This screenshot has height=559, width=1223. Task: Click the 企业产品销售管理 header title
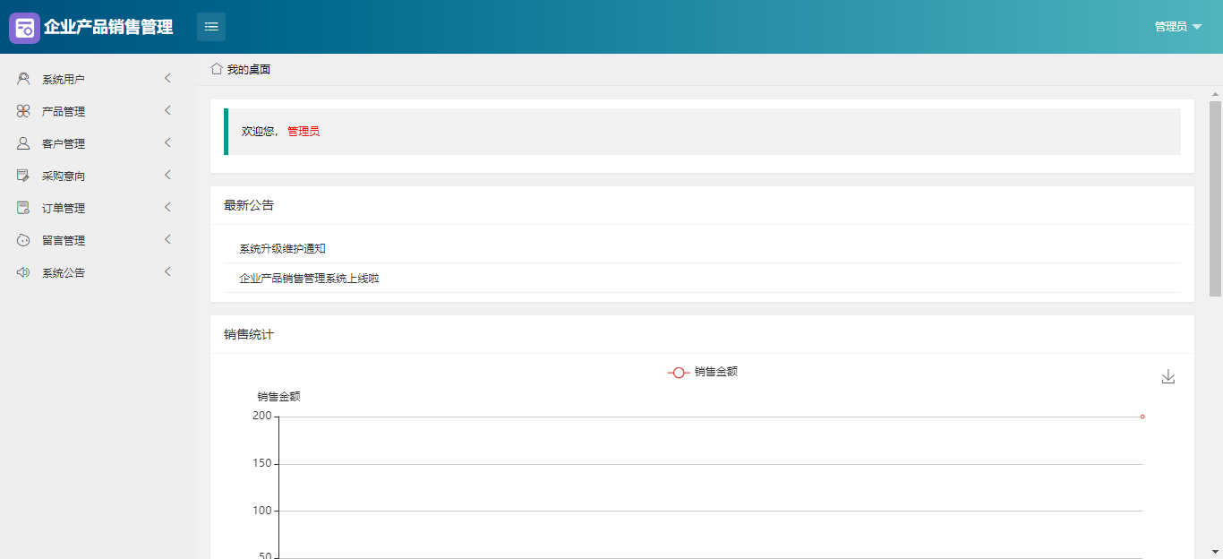pos(108,28)
